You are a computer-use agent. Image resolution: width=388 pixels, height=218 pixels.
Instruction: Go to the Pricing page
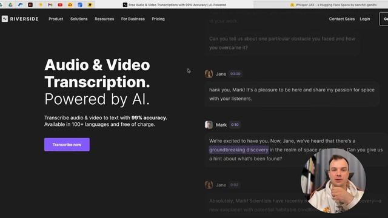coord(158,19)
